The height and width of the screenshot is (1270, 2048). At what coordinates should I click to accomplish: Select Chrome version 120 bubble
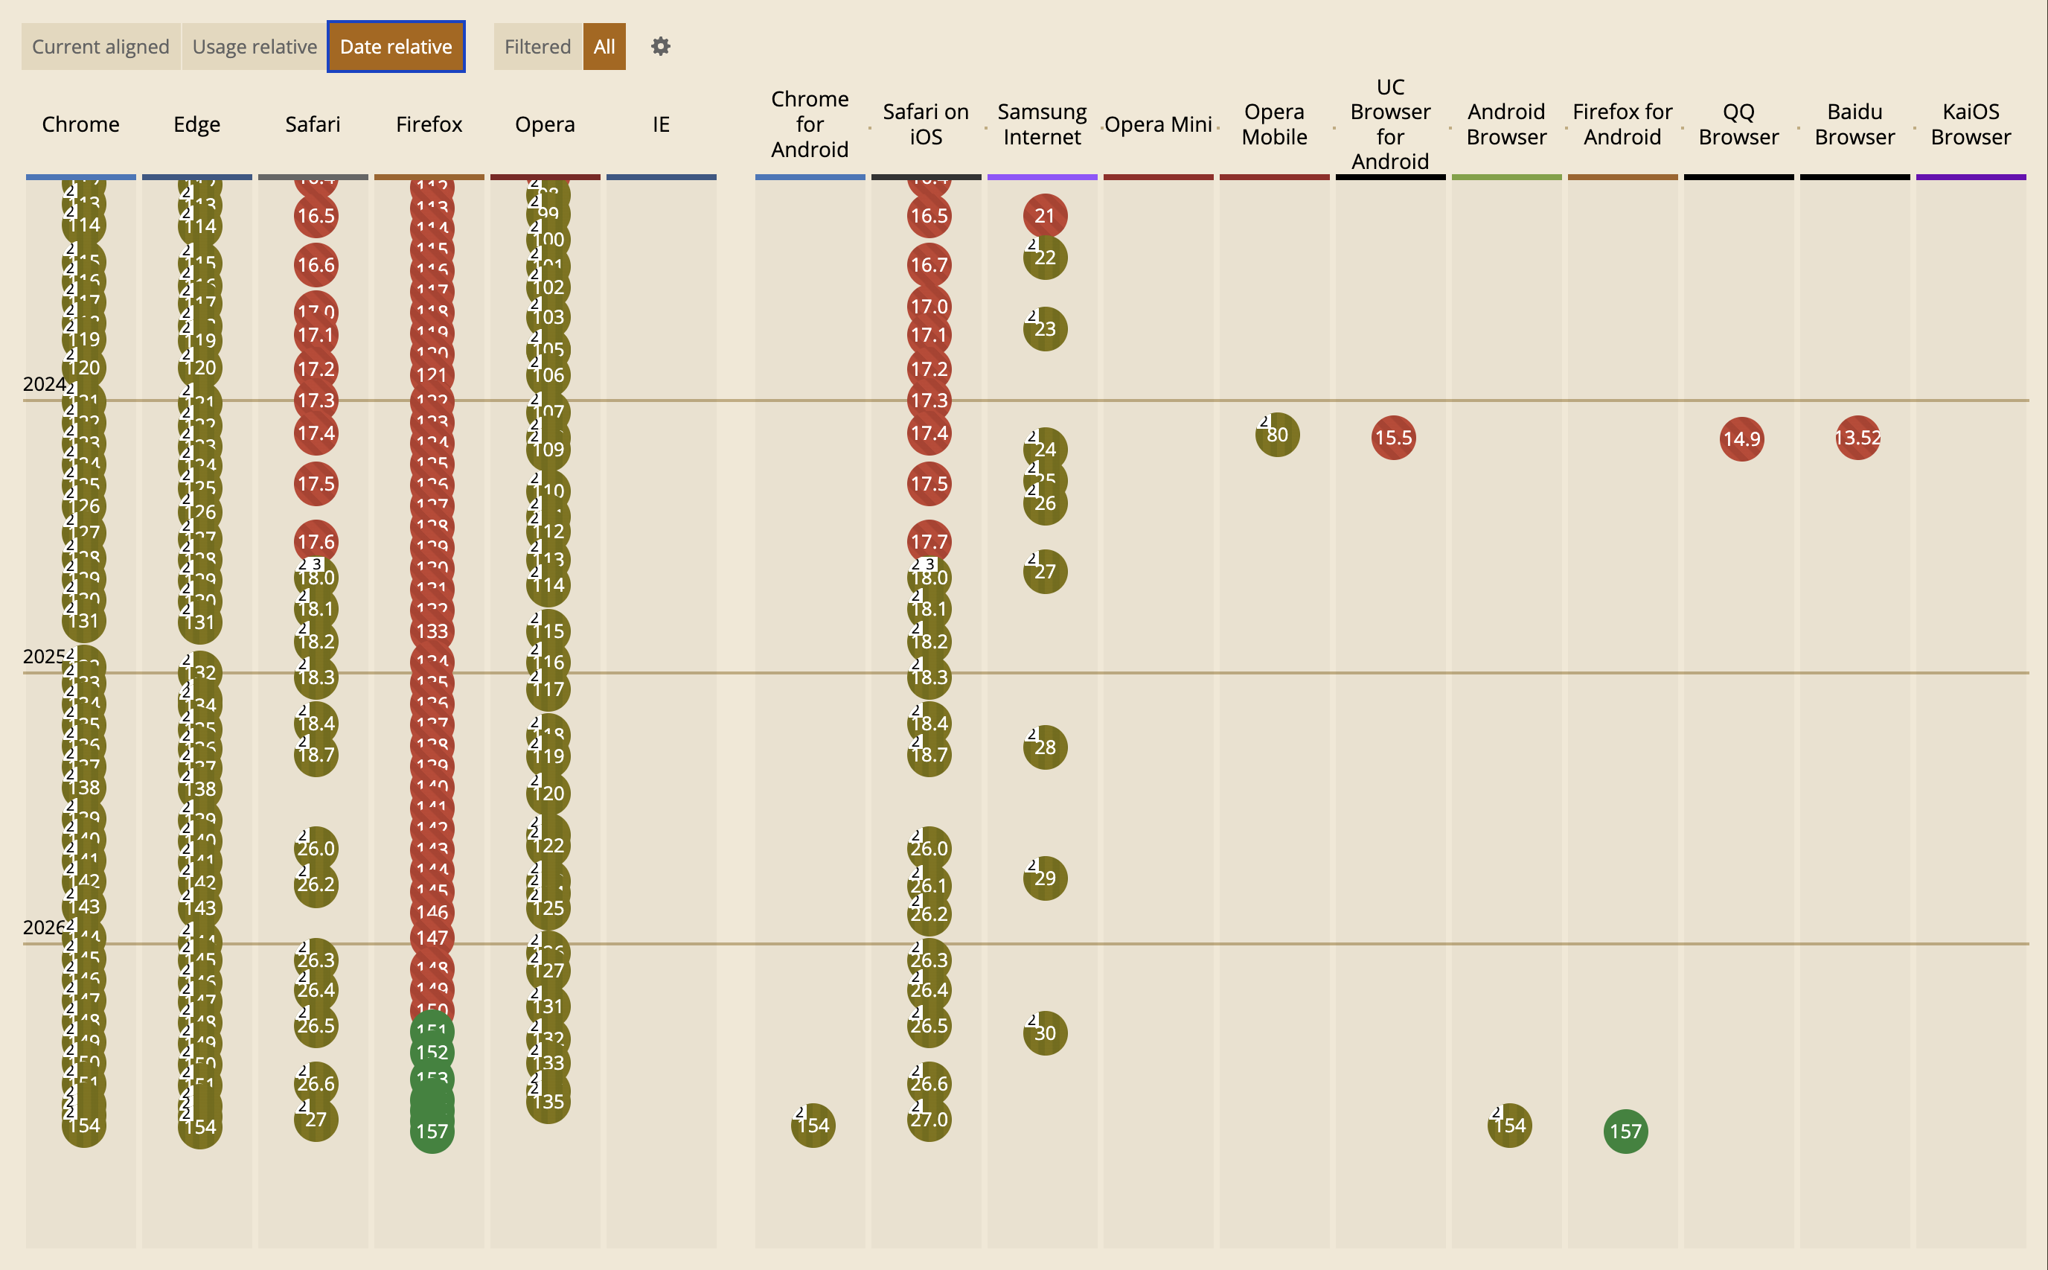pos(84,368)
